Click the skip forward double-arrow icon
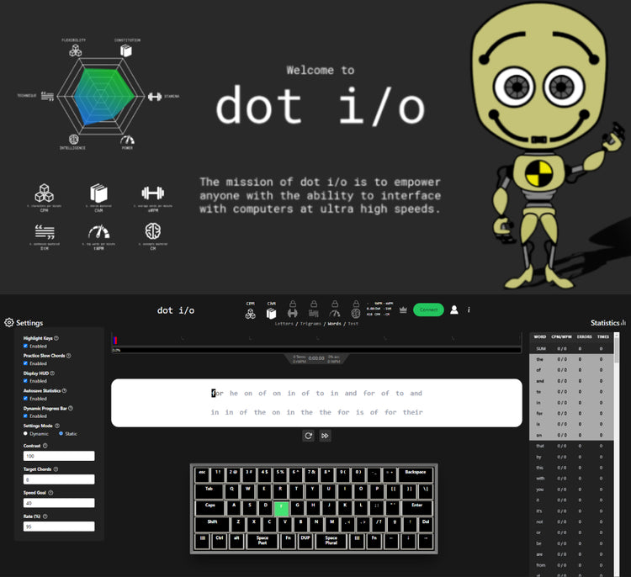The width and height of the screenshot is (631, 577). pos(325,436)
